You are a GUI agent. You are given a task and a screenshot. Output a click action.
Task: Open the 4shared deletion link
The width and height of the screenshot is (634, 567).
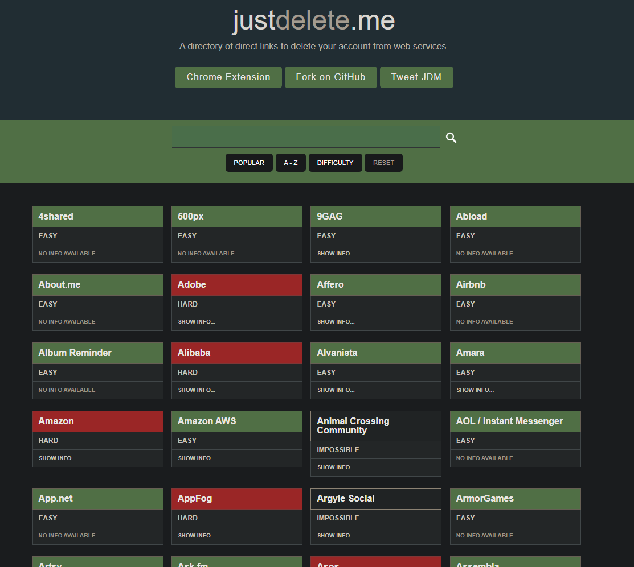(98, 217)
